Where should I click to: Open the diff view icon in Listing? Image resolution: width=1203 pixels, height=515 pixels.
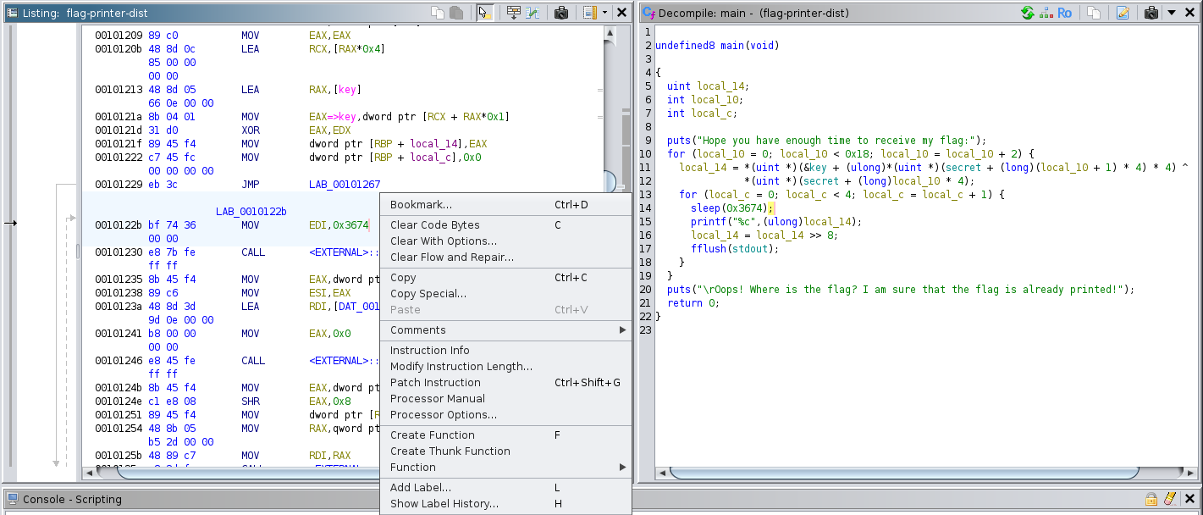click(533, 13)
